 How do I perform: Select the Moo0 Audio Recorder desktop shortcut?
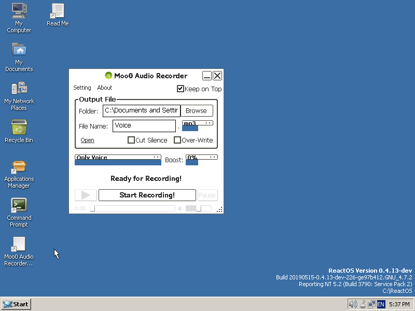(19, 252)
